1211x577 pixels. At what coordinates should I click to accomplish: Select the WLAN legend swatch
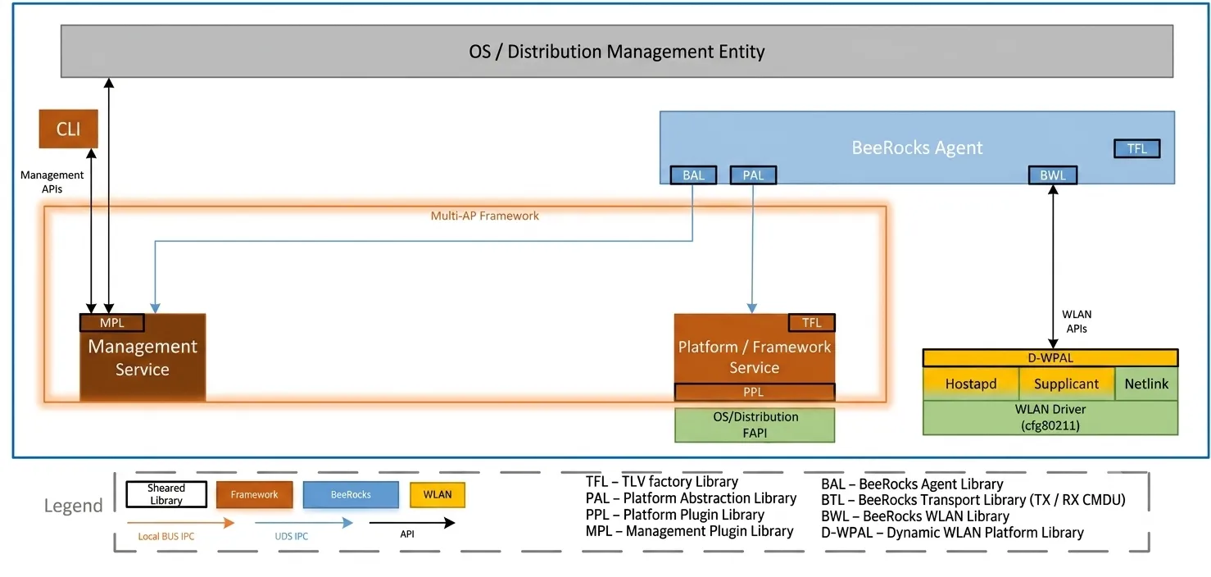(437, 495)
